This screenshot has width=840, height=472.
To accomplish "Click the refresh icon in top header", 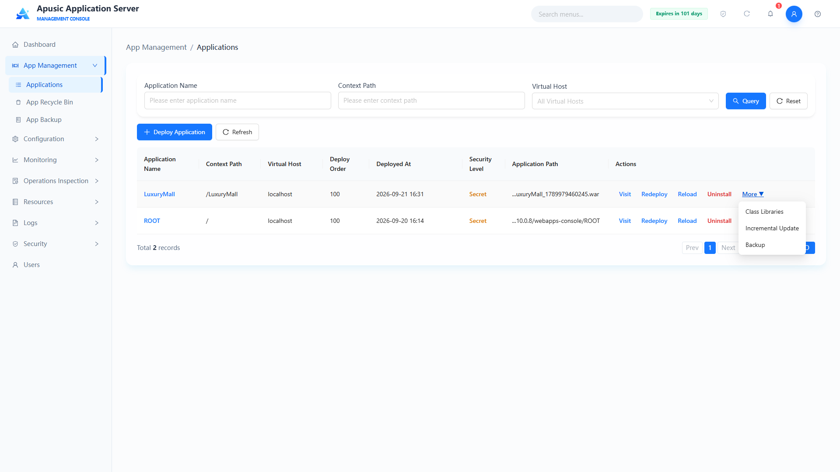I will [x=747, y=14].
